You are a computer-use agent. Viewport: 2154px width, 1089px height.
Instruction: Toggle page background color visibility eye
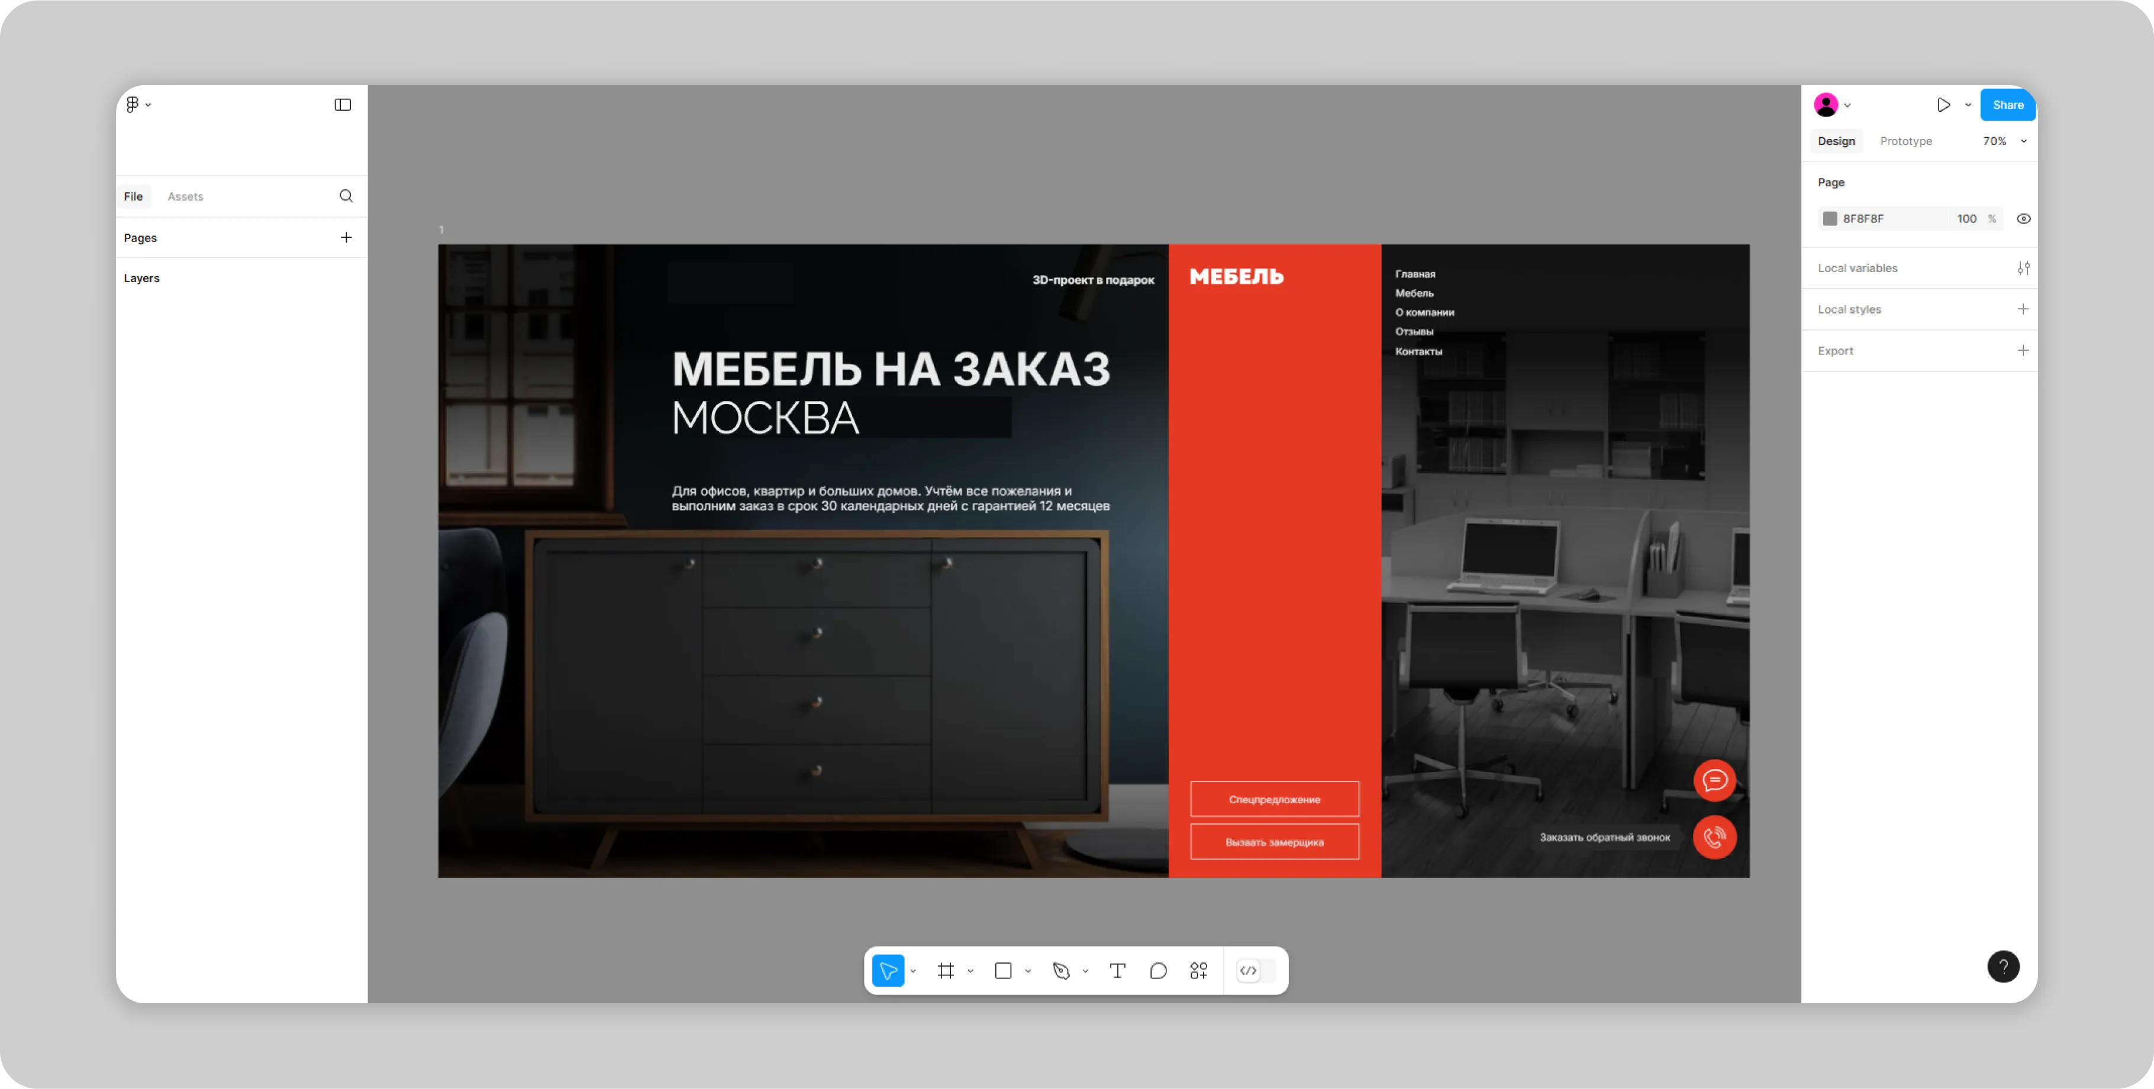tap(2023, 219)
